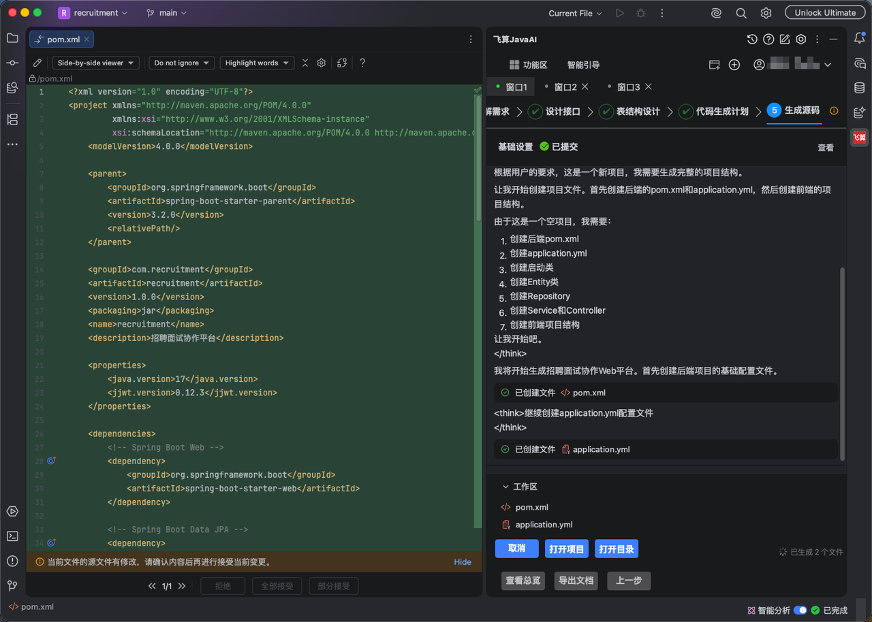The height and width of the screenshot is (622, 872).
Task: Collapse the 工作区 section
Action: pyautogui.click(x=505, y=487)
